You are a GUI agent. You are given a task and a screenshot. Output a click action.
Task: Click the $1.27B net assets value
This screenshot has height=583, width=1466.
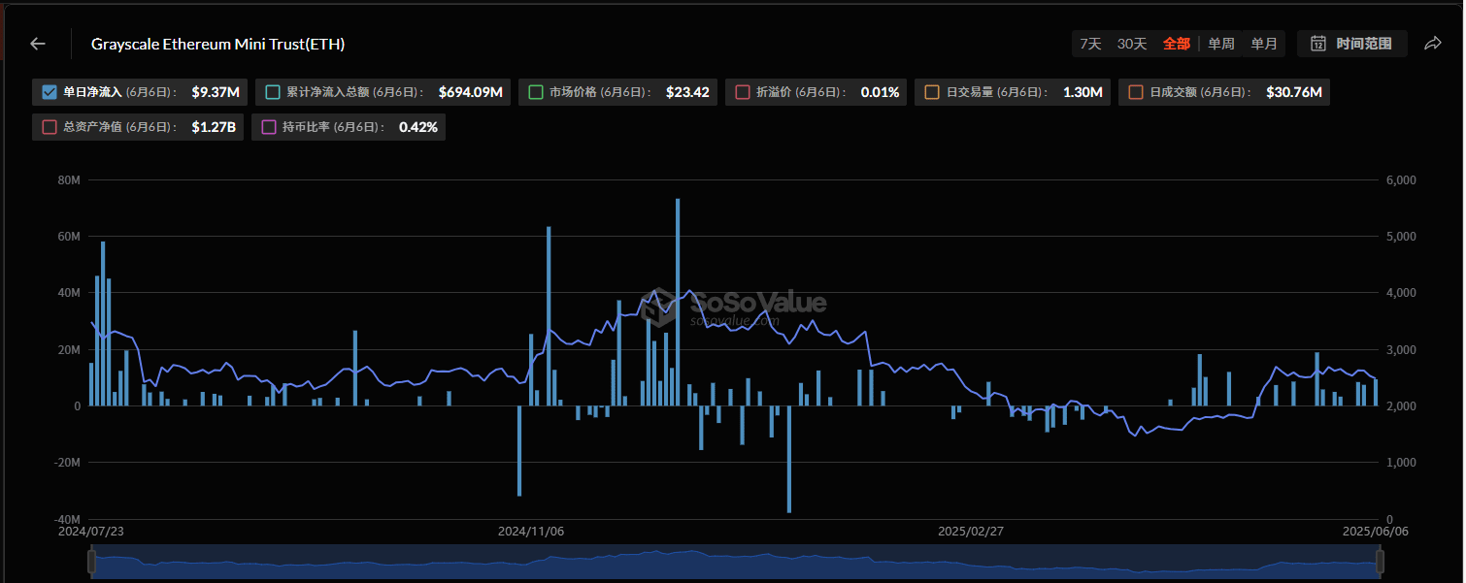coord(214,127)
